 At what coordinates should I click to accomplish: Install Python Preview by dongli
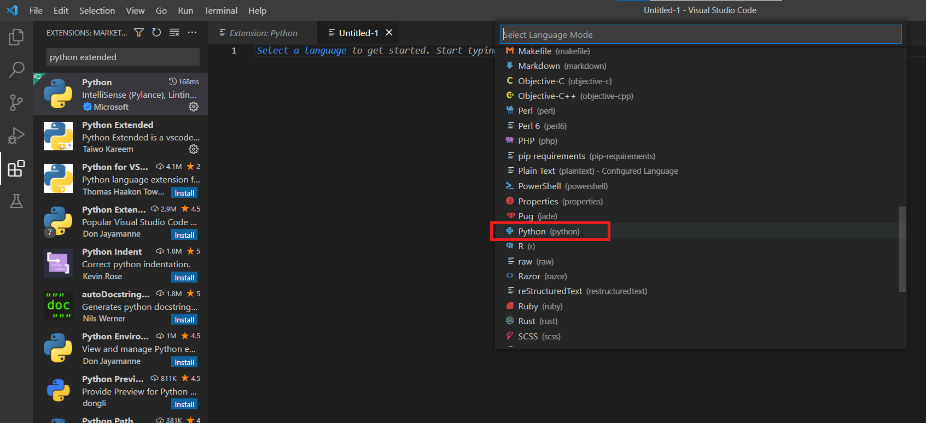(x=184, y=404)
